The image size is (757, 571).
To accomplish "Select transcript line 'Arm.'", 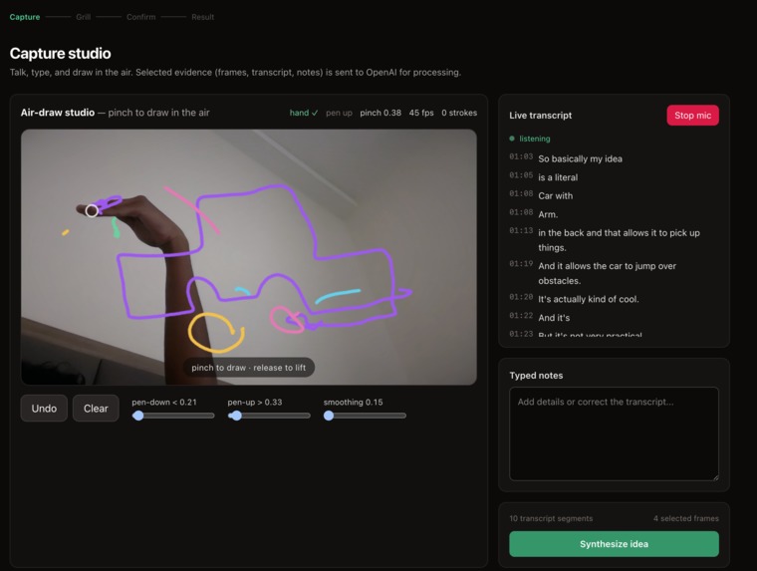I will [x=548, y=214].
